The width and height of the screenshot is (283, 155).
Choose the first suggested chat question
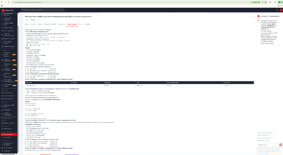click(x=265, y=133)
